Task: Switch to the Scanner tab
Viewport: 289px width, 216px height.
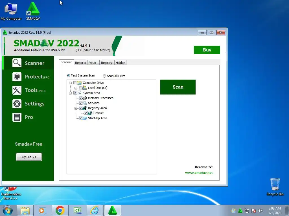Action: point(66,62)
